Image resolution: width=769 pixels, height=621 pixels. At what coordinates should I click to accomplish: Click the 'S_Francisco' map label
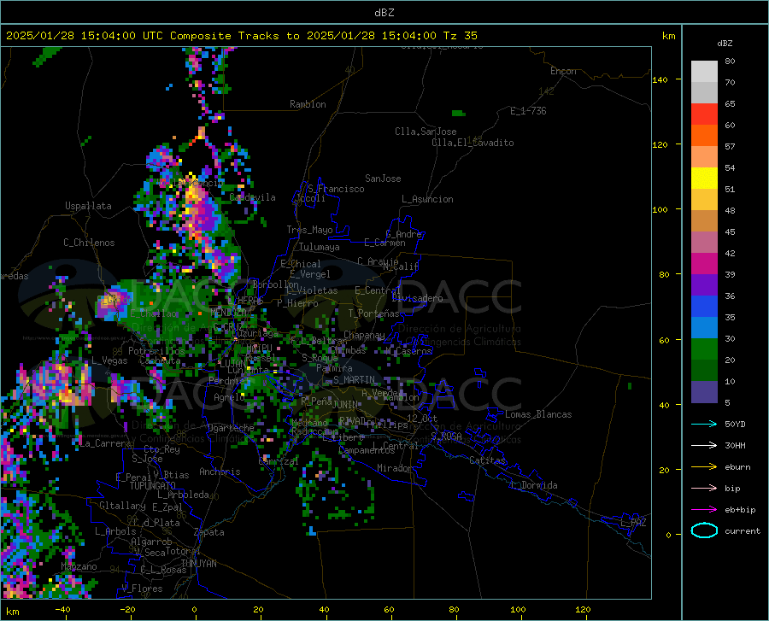336,189
